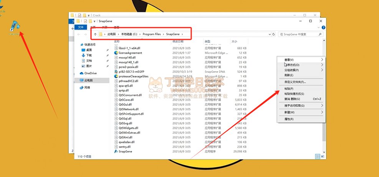Image resolution: width=379 pixels, height=177 pixels.
Task: Click the search magnifier icon
Action: (x=320, y=34)
